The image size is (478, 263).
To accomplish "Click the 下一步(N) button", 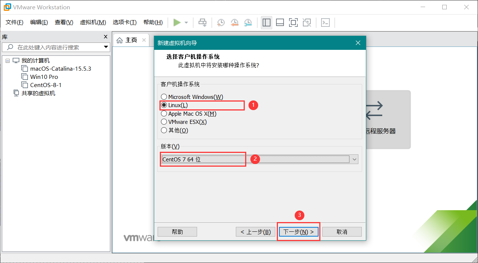I will (x=298, y=232).
